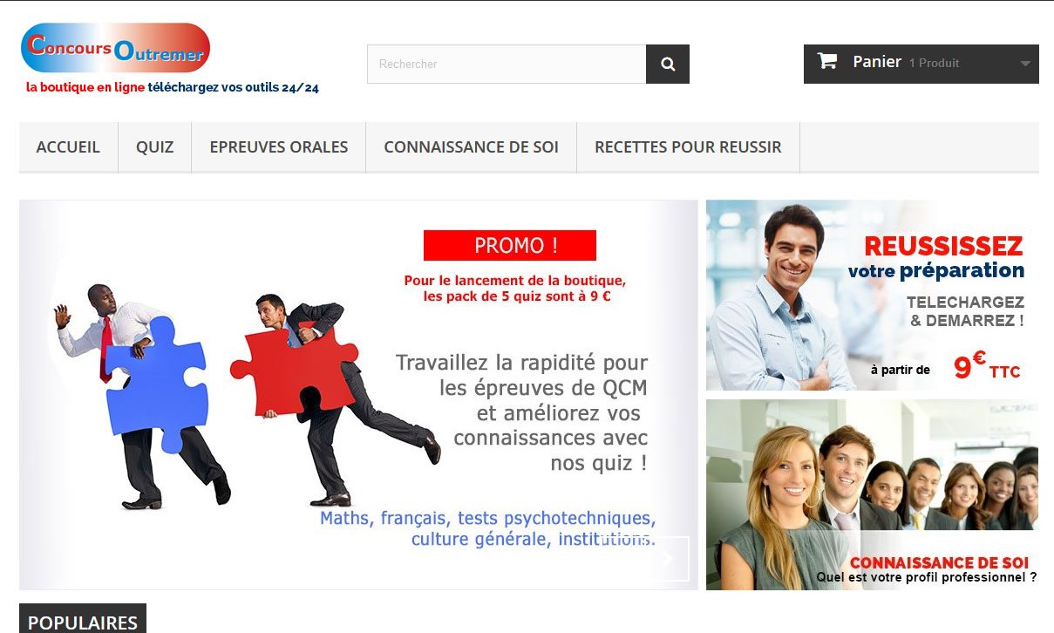Click the 9€ TTC price text
1054x633 pixels.
987,366
